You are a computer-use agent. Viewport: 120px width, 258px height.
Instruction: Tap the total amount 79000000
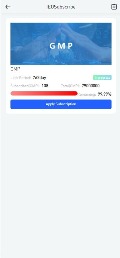click(x=91, y=86)
